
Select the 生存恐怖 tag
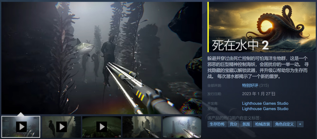[217, 124]
